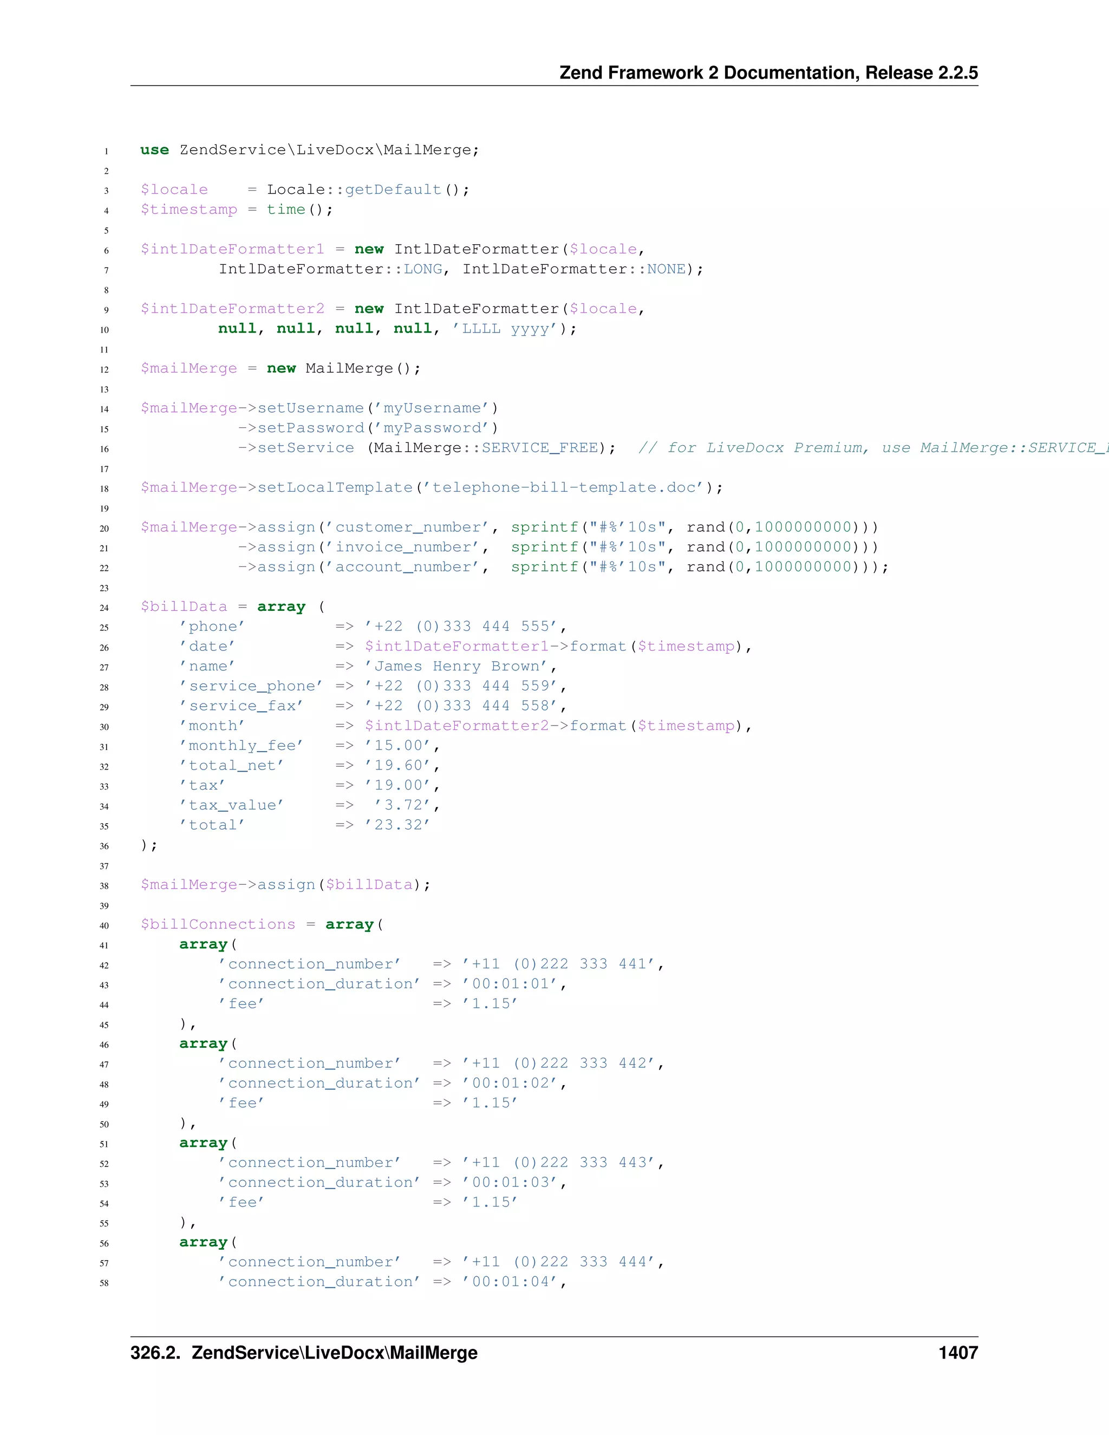Click '$intlDateFormatter1' on line 6
Screen dimensions: 1109x1435
pyautogui.click(x=232, y=249)
